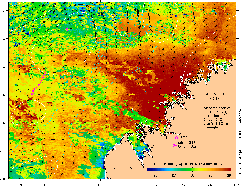Click the colorbar tick label 27
242x187 pixels.
174,175
